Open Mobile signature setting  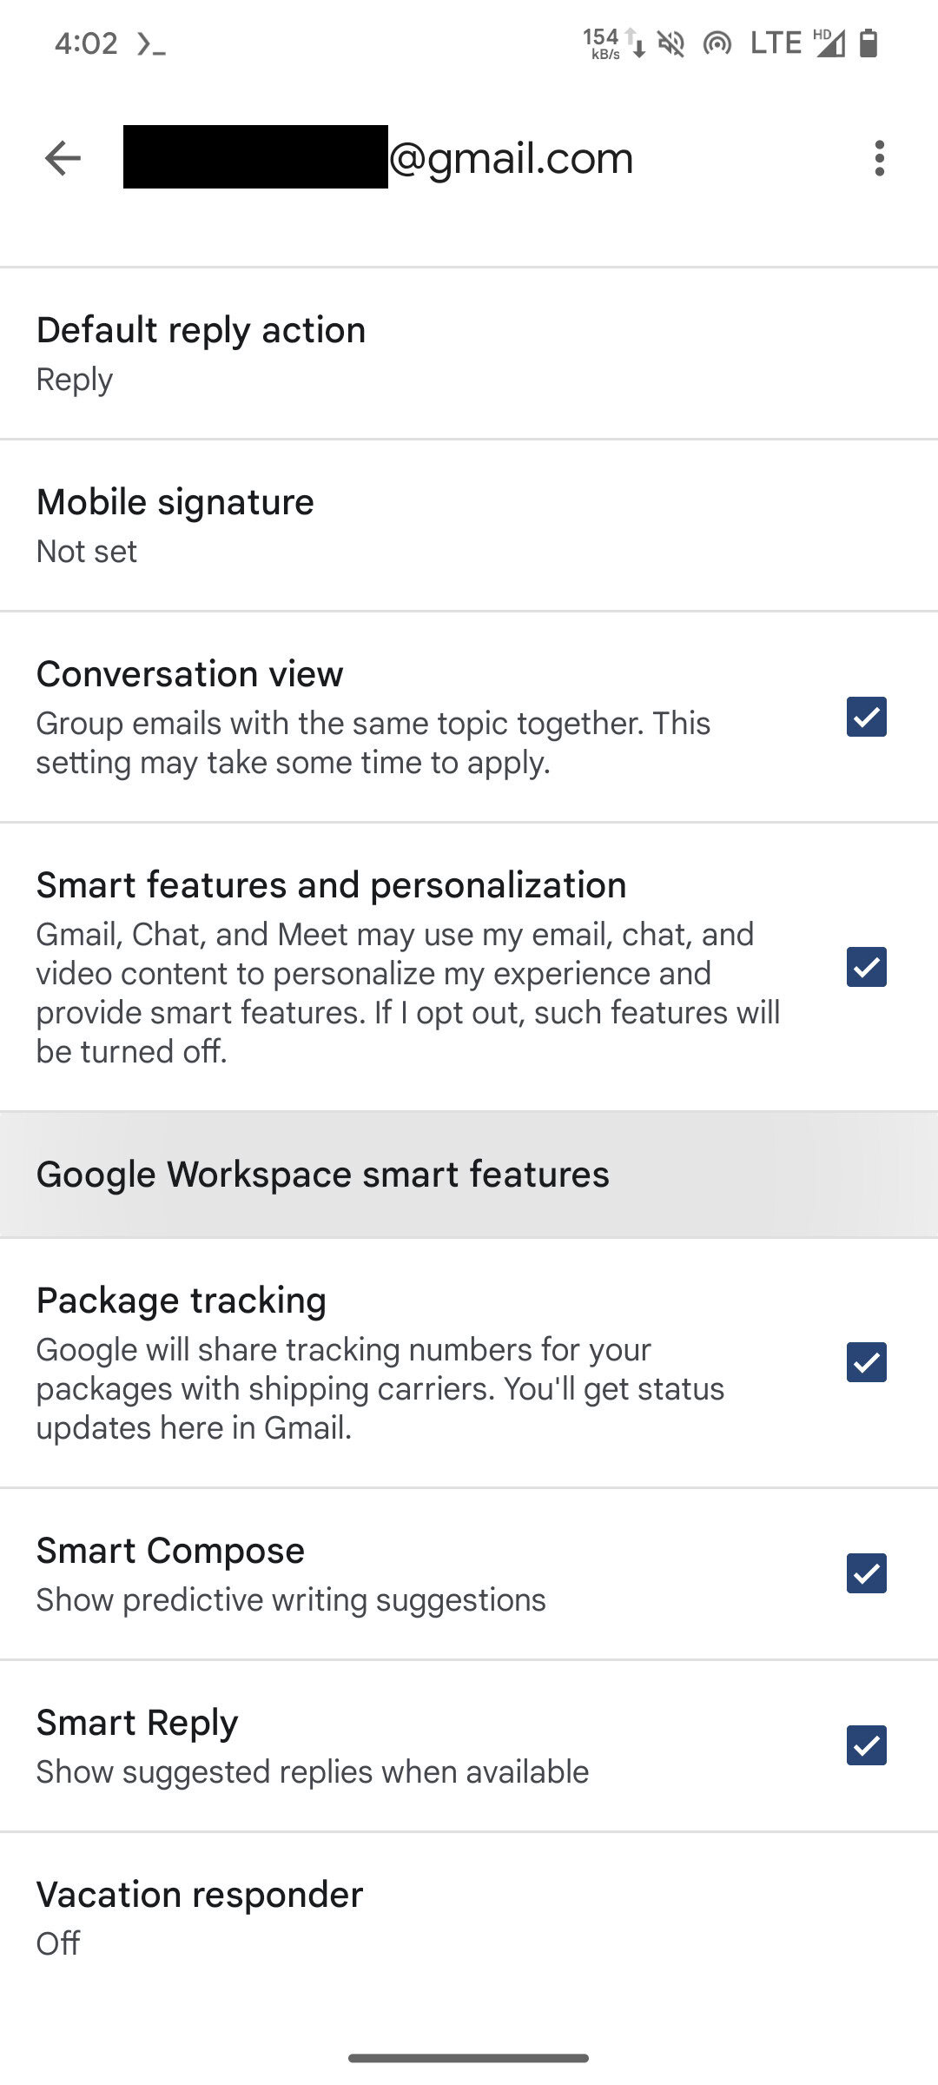pyautogui.click(x=175, y=525)
